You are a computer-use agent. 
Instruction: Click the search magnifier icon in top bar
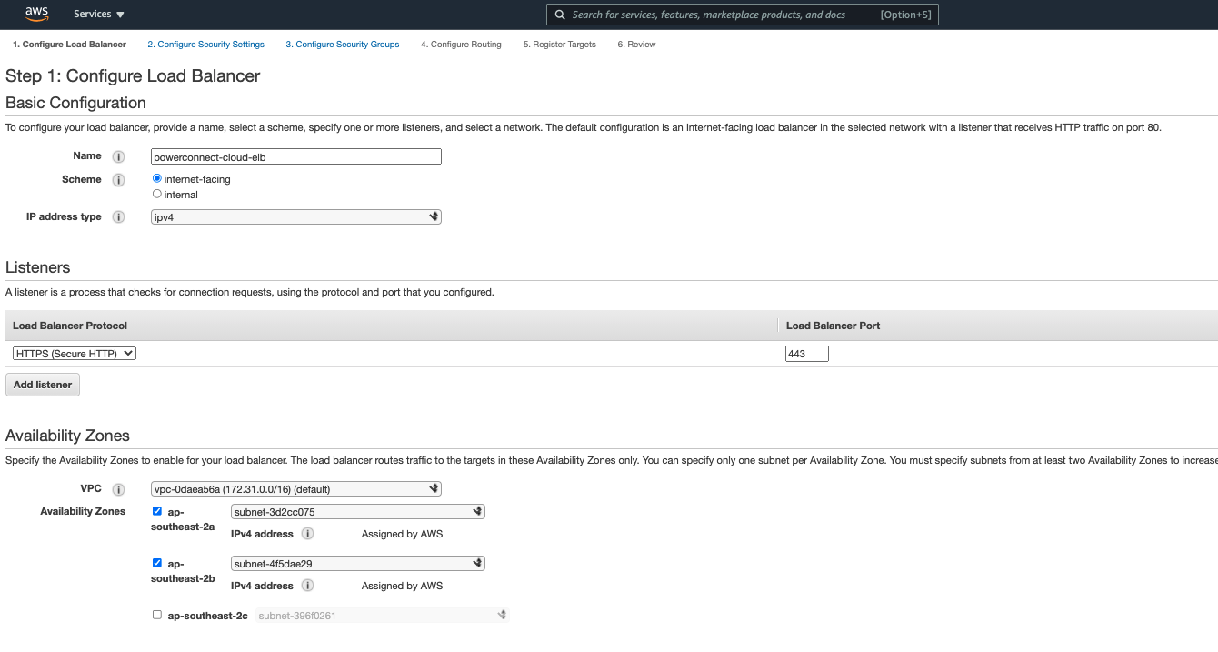click(560, 15)
